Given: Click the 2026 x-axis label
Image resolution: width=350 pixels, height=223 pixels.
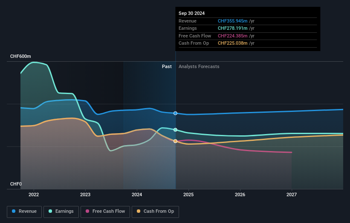Looking at the screenshot, I should [240, 194].
